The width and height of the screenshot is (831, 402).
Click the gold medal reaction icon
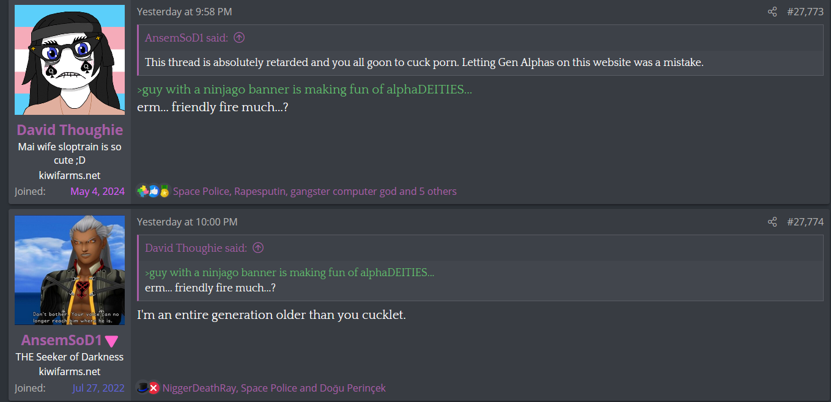(x=164, y=191)
